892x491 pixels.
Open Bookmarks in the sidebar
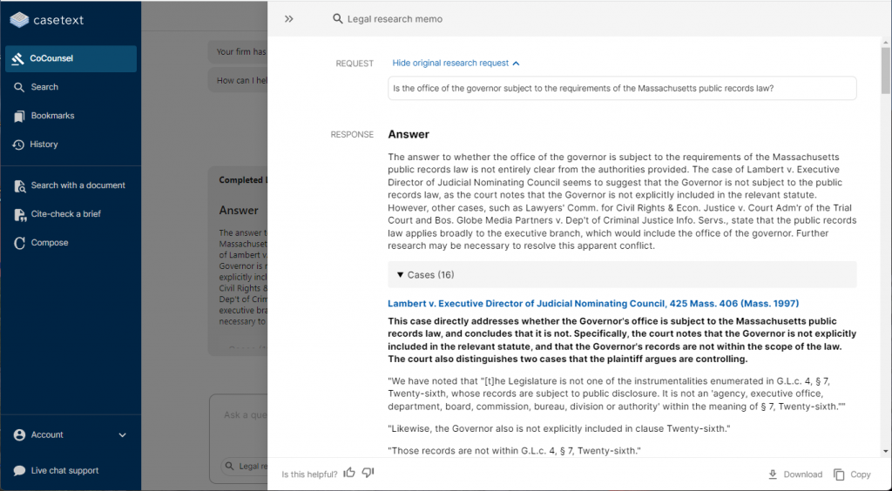click(52, 116)
